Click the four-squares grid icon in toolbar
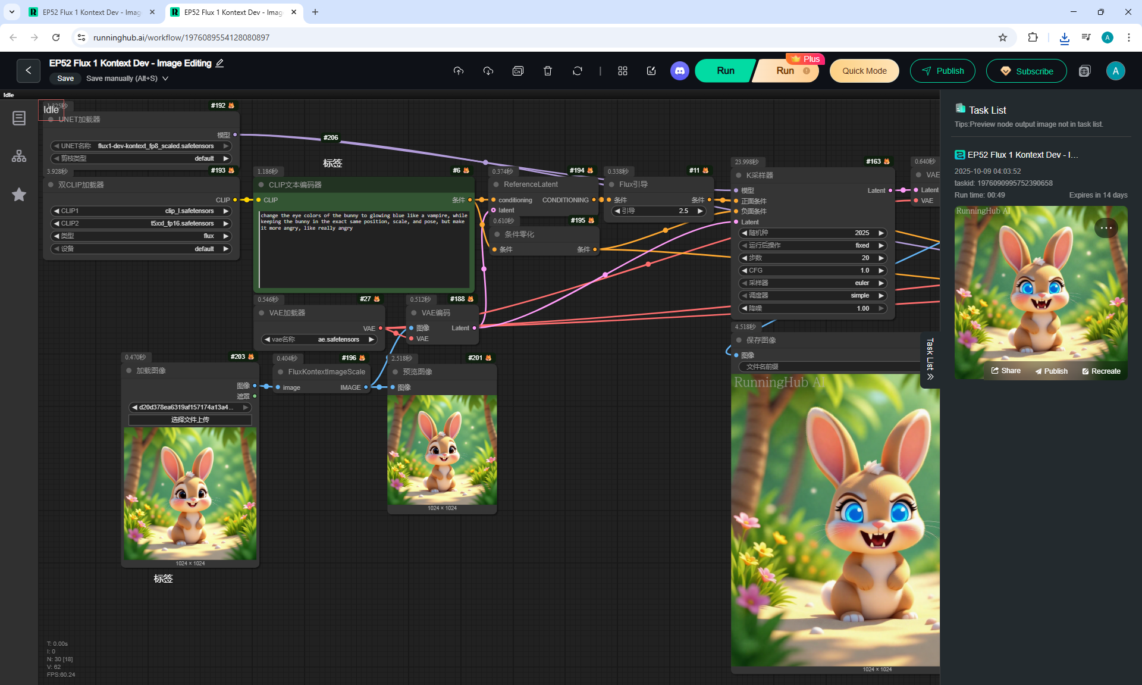The height and width of the screenshot is (685, 1142). coord(622,71)
